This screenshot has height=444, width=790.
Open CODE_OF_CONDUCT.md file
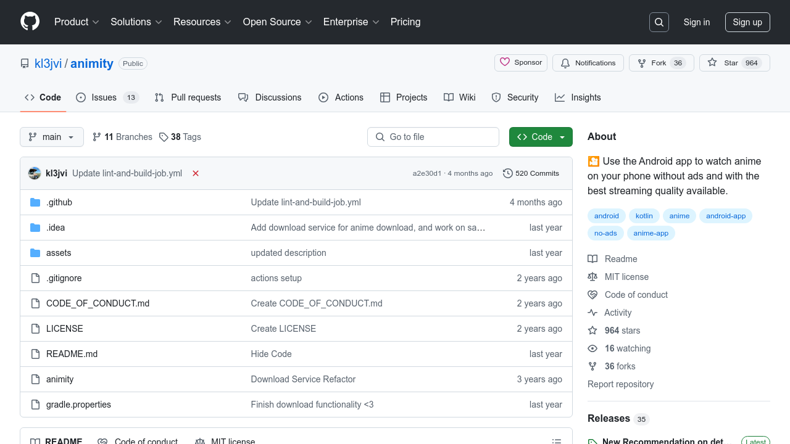98,303
